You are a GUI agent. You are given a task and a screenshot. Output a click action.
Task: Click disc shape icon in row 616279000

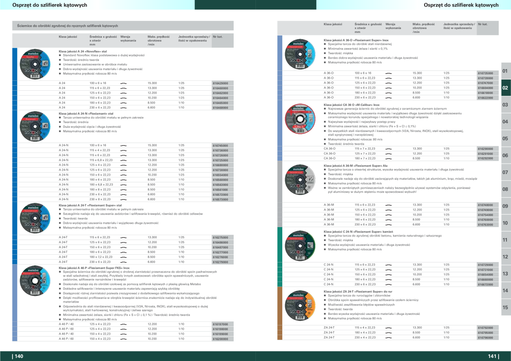point(123,262)
